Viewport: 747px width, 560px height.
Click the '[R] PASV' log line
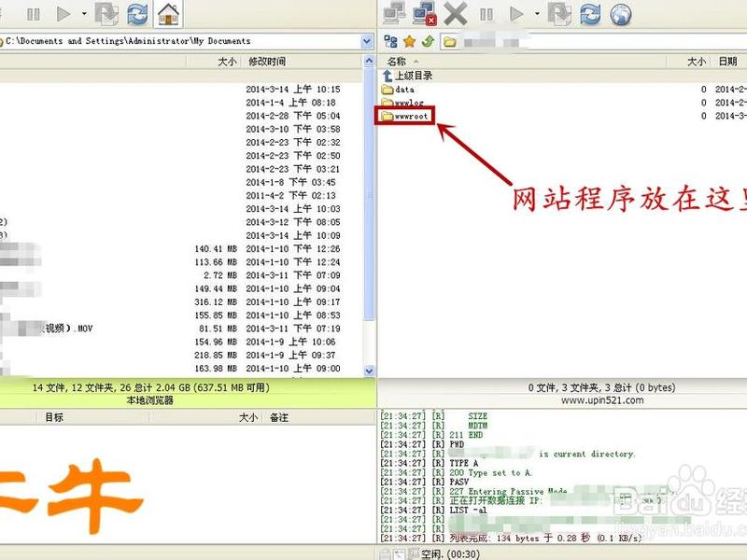(x=425, y=482)
